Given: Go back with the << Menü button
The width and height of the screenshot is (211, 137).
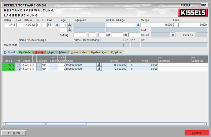Looking at the screenshot, I should click(x=13, y=133).
